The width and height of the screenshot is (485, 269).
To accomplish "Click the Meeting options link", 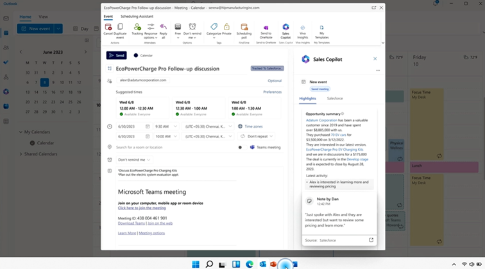I will [151, 233].
